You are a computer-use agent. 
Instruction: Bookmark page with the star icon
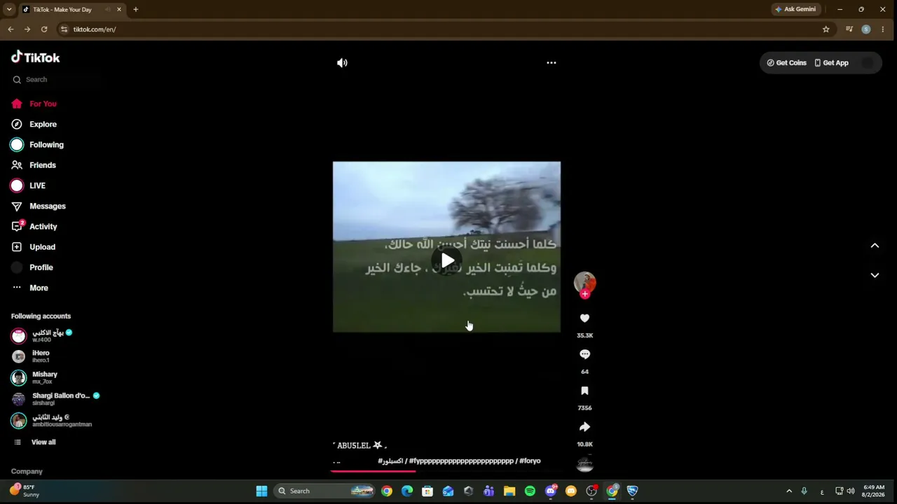826,29
